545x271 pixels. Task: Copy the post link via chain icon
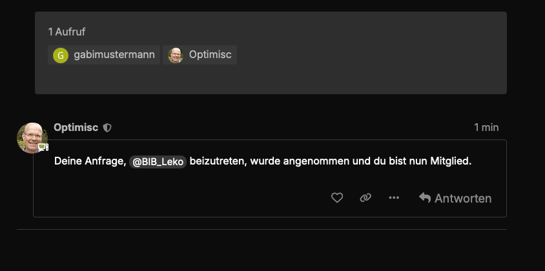[x=365, y=198]
